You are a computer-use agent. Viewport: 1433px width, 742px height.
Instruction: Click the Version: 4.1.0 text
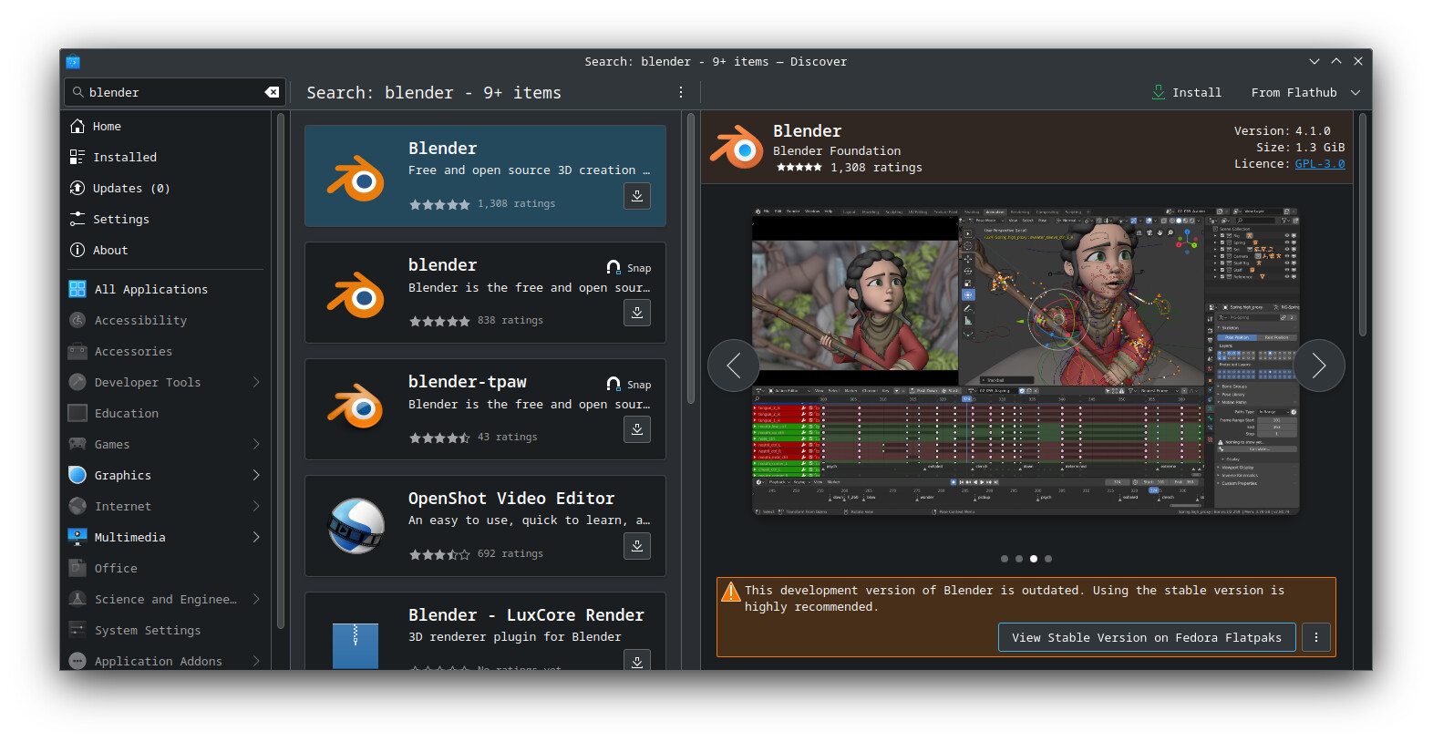(x=1283, y=131)
